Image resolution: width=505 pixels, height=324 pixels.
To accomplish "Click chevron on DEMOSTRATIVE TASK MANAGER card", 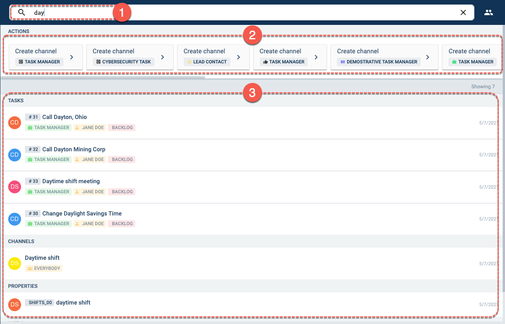I will pos(427,57).
